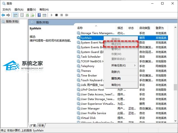
Task: Click the gear icon beside Themes
Action: [78, 71]
